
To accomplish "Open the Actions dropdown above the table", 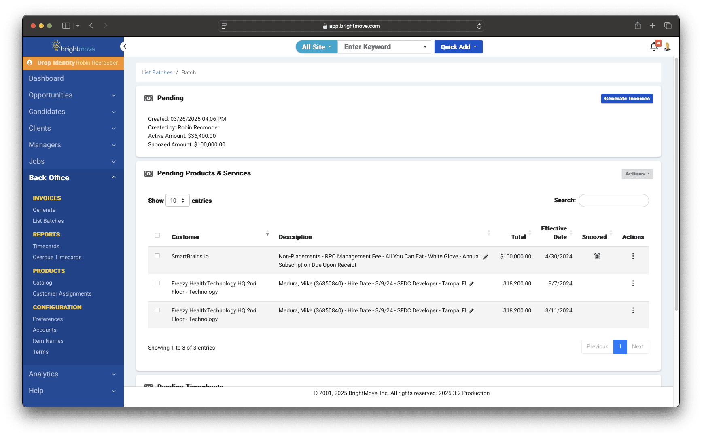I will point(637,173).
